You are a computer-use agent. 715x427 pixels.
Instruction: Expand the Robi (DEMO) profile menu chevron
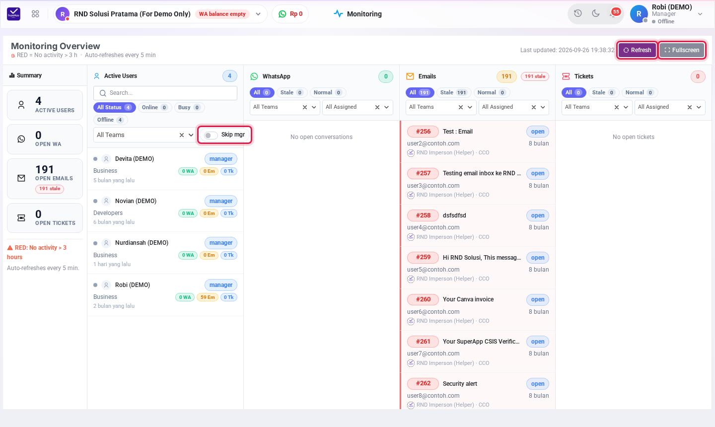pos(700,14)
